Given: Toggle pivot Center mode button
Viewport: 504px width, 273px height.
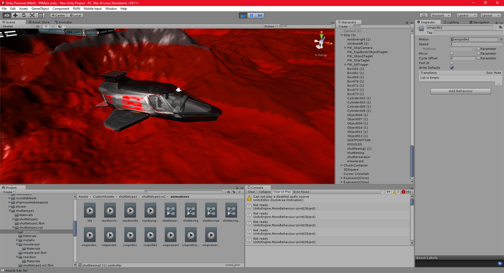Looking at the screenshot, I should coord(58,15).
